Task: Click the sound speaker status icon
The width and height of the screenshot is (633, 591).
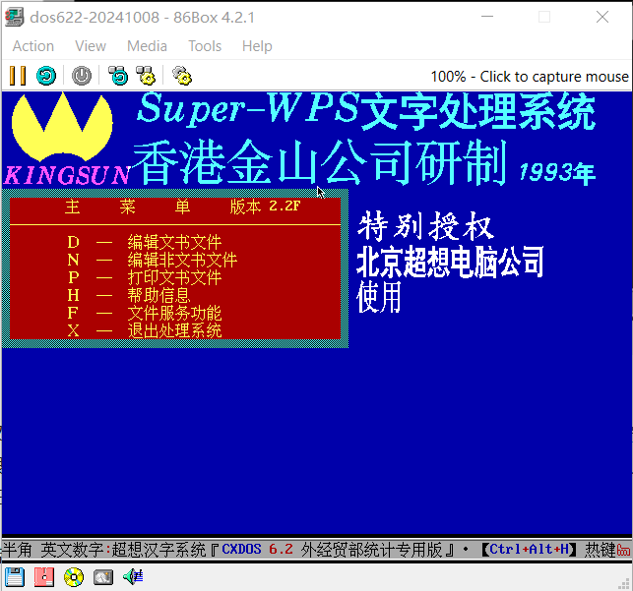Action: pyautogui.click(x=133, y=576)
